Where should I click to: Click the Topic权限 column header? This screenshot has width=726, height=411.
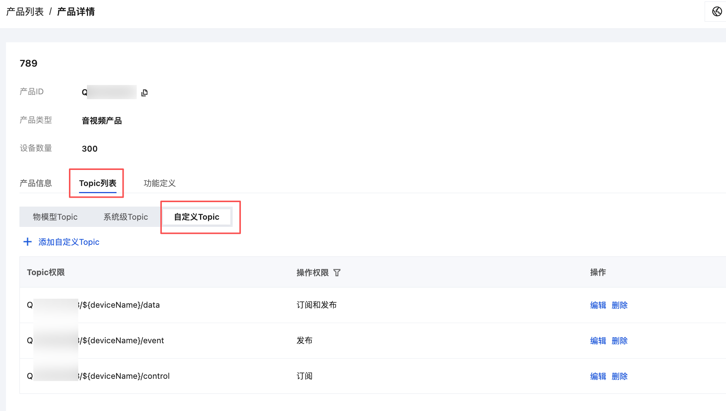[46, 272]
